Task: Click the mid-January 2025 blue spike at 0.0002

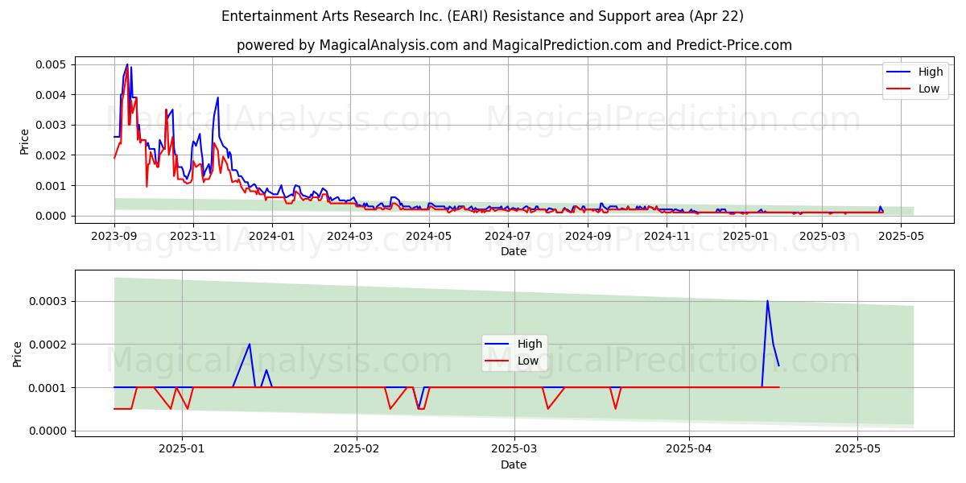Action: click(x=250, y=345)
